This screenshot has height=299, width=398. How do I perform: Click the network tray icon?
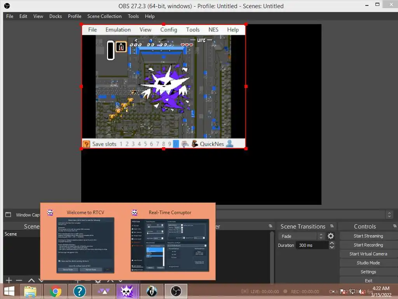point(352,291)
